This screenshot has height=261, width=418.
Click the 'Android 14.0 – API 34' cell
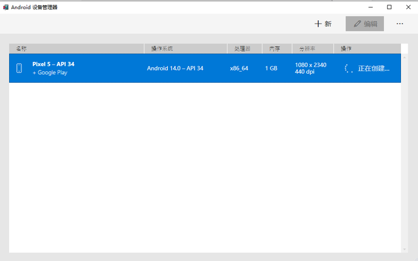pos(175,68)
